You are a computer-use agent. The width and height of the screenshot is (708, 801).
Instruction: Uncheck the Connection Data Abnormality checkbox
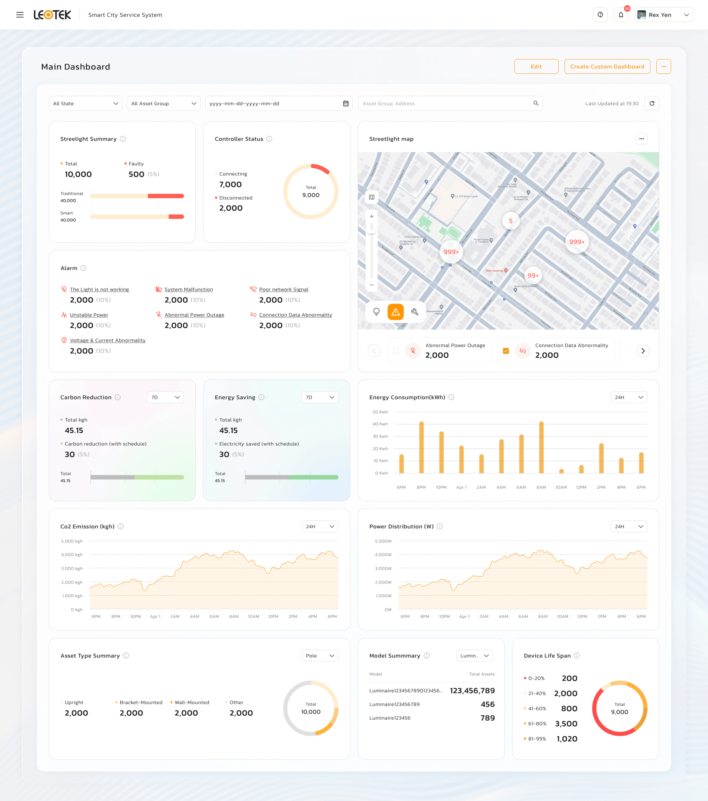pyautogui.click(x=506, y=351)
